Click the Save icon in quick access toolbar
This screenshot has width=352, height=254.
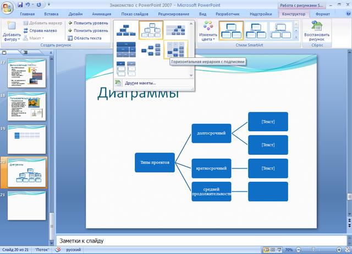[20, 4]
